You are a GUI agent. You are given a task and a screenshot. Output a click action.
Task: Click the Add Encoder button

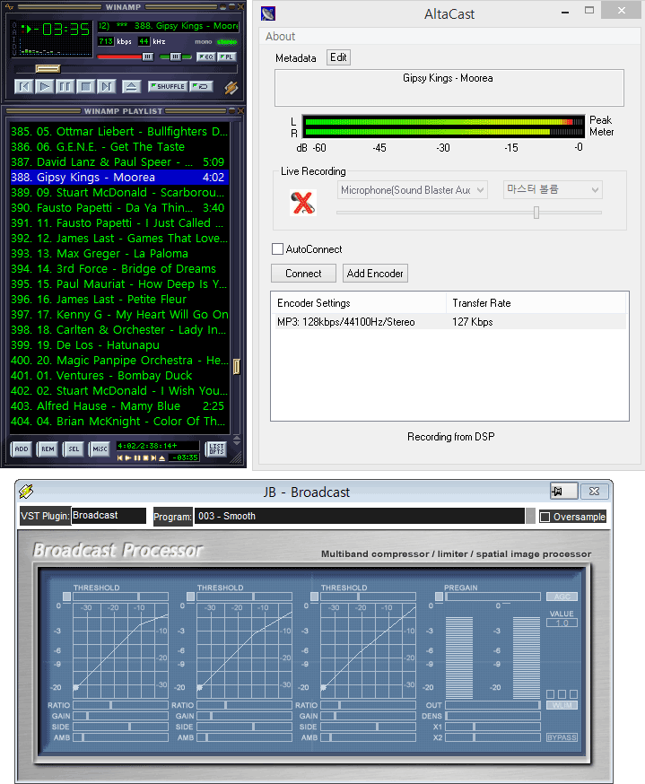coord(375,274)
